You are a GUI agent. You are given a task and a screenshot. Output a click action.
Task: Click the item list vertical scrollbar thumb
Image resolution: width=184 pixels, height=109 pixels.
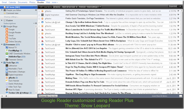pos(182,34)
